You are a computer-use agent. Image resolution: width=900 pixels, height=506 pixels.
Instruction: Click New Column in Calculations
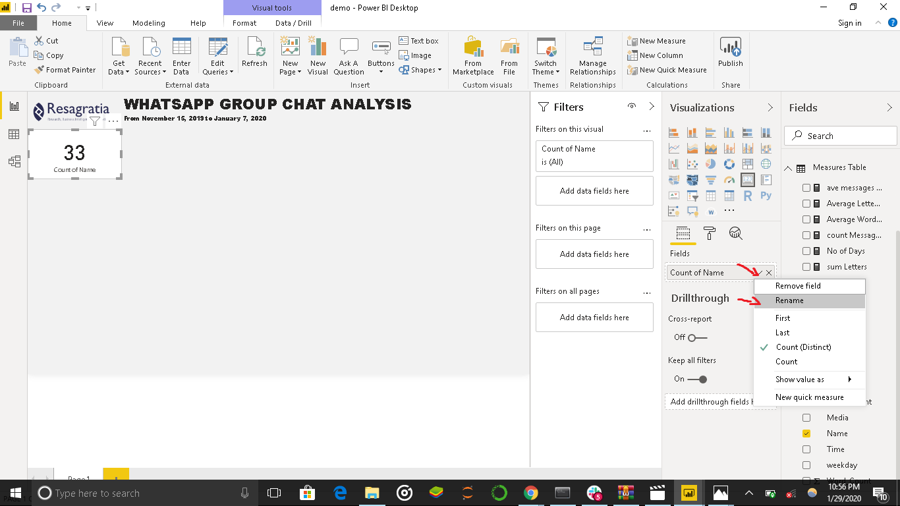pyautogui.click(x=656, y=55)
